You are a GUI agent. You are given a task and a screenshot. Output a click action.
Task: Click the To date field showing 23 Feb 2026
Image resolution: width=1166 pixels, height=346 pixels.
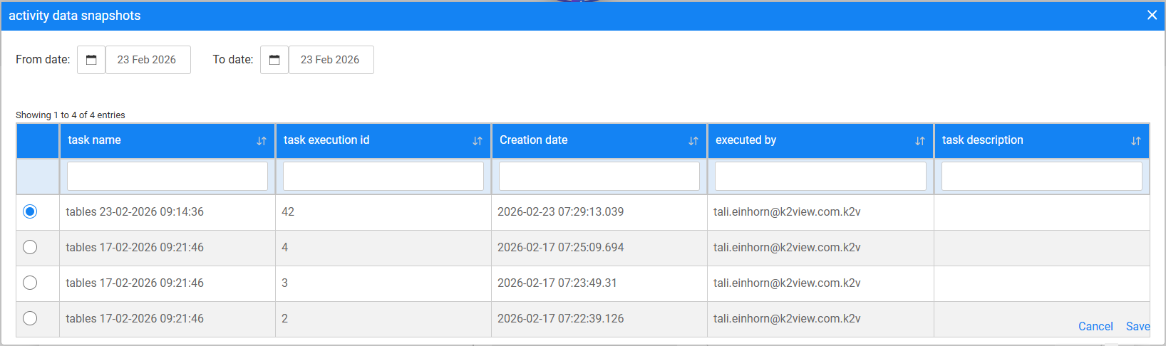331,60
